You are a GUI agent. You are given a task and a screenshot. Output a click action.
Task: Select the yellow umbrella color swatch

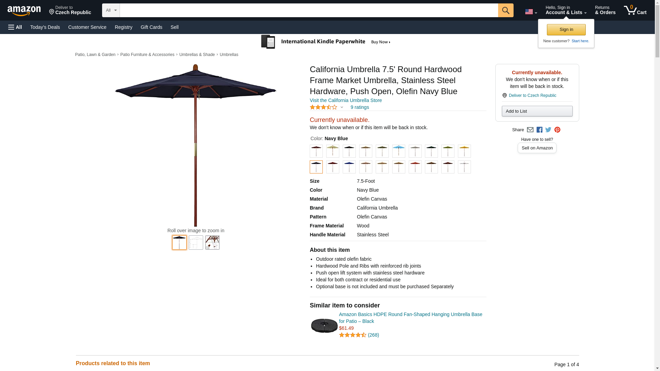click(464, 151)
